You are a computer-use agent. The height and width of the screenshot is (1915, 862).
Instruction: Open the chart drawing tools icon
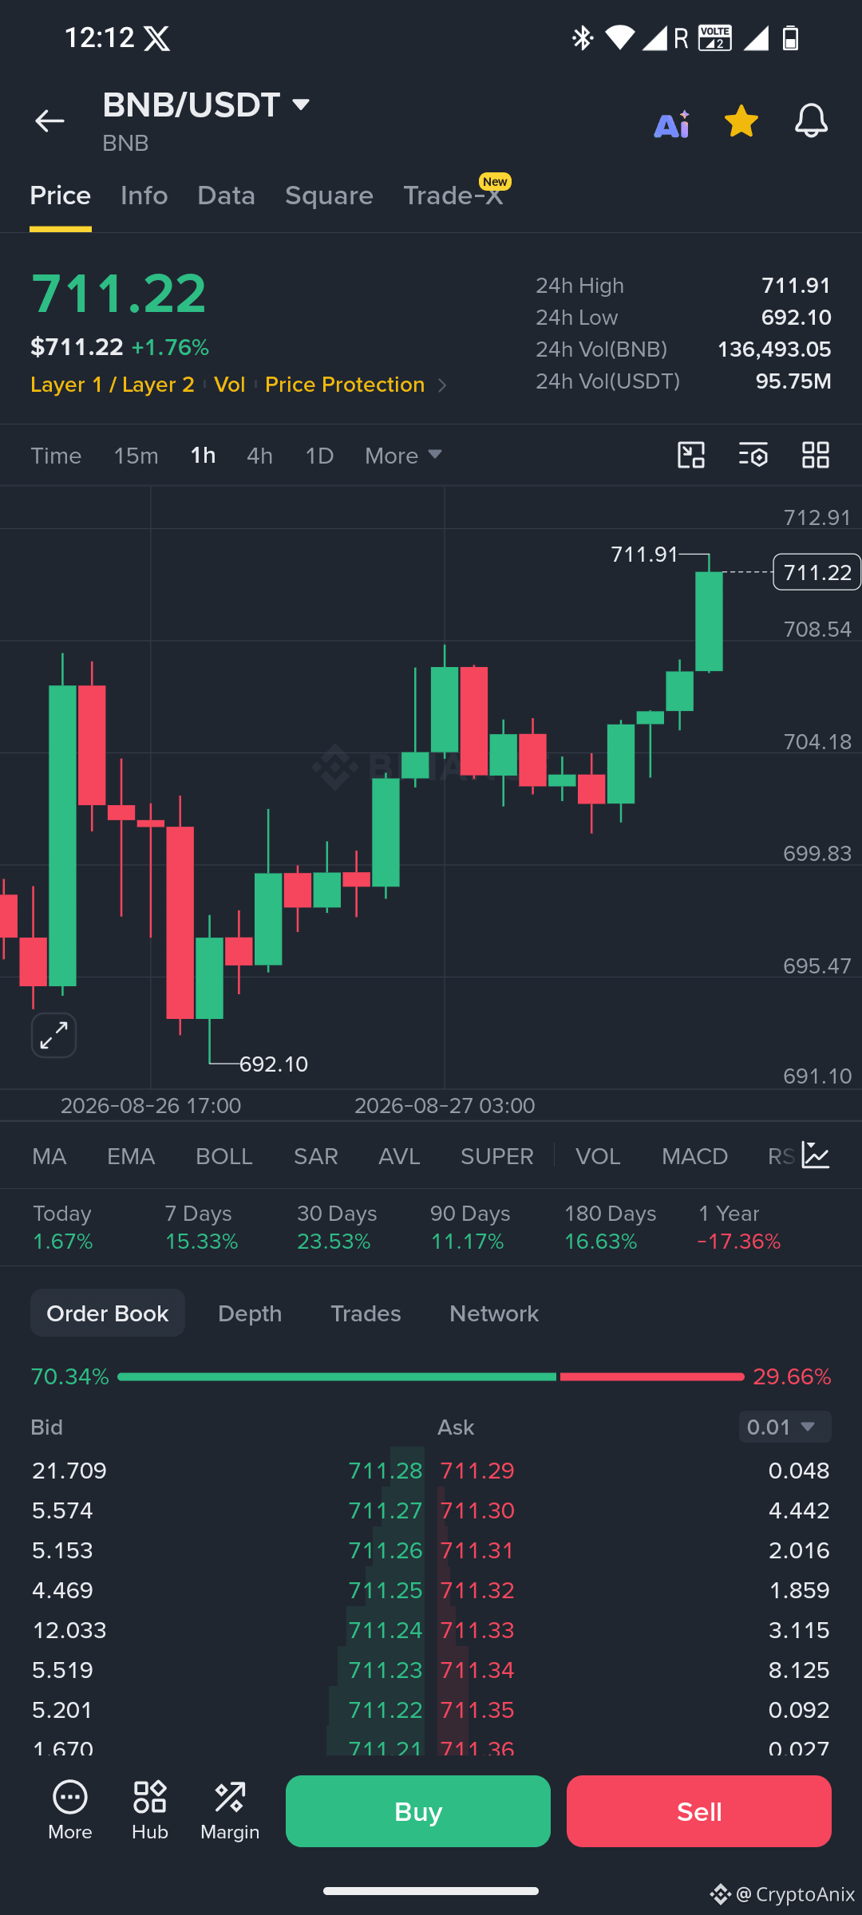click(x=691, y=455)
